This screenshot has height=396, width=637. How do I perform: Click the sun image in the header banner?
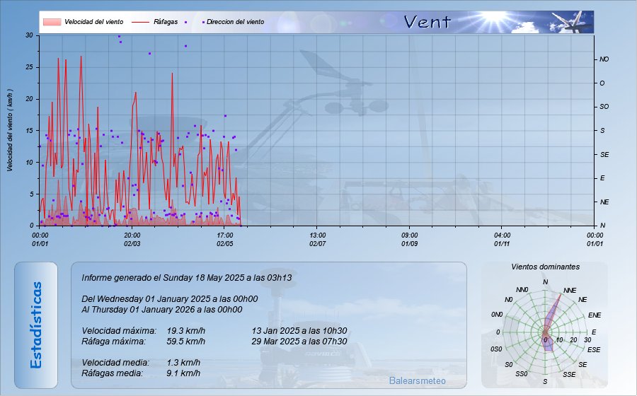[x=494, y=17]
